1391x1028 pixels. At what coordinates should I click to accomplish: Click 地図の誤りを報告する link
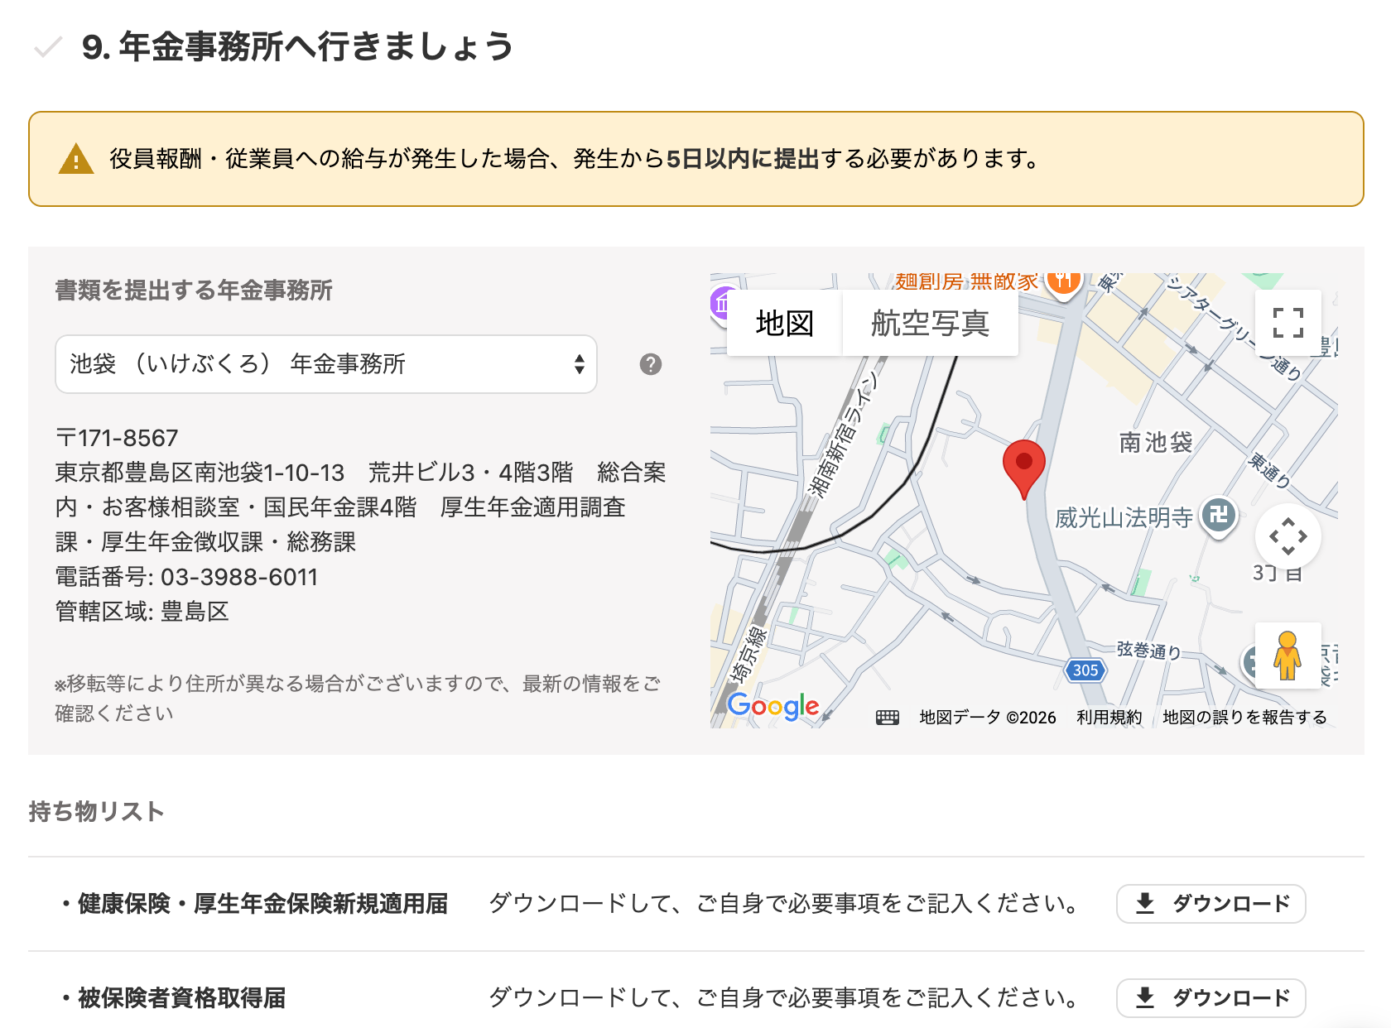pos(1244,718)
